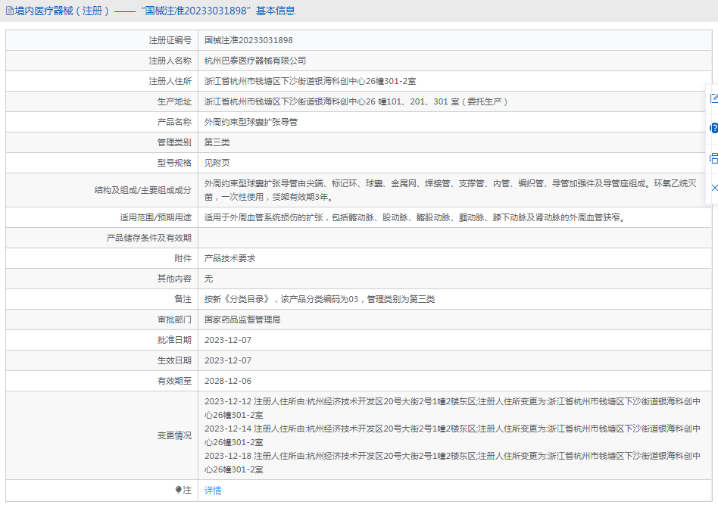
Task: Select the 有效期至 label
Action: pyautogui.click(x=174, y=381)
